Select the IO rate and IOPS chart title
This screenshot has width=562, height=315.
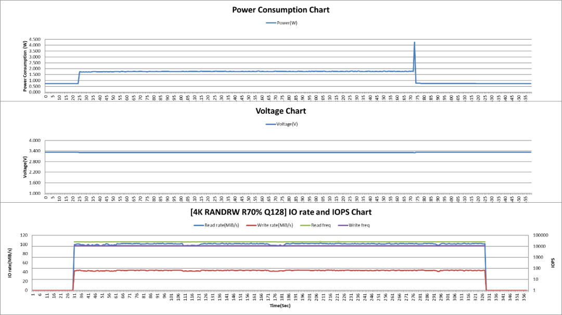tap(281, 212)
